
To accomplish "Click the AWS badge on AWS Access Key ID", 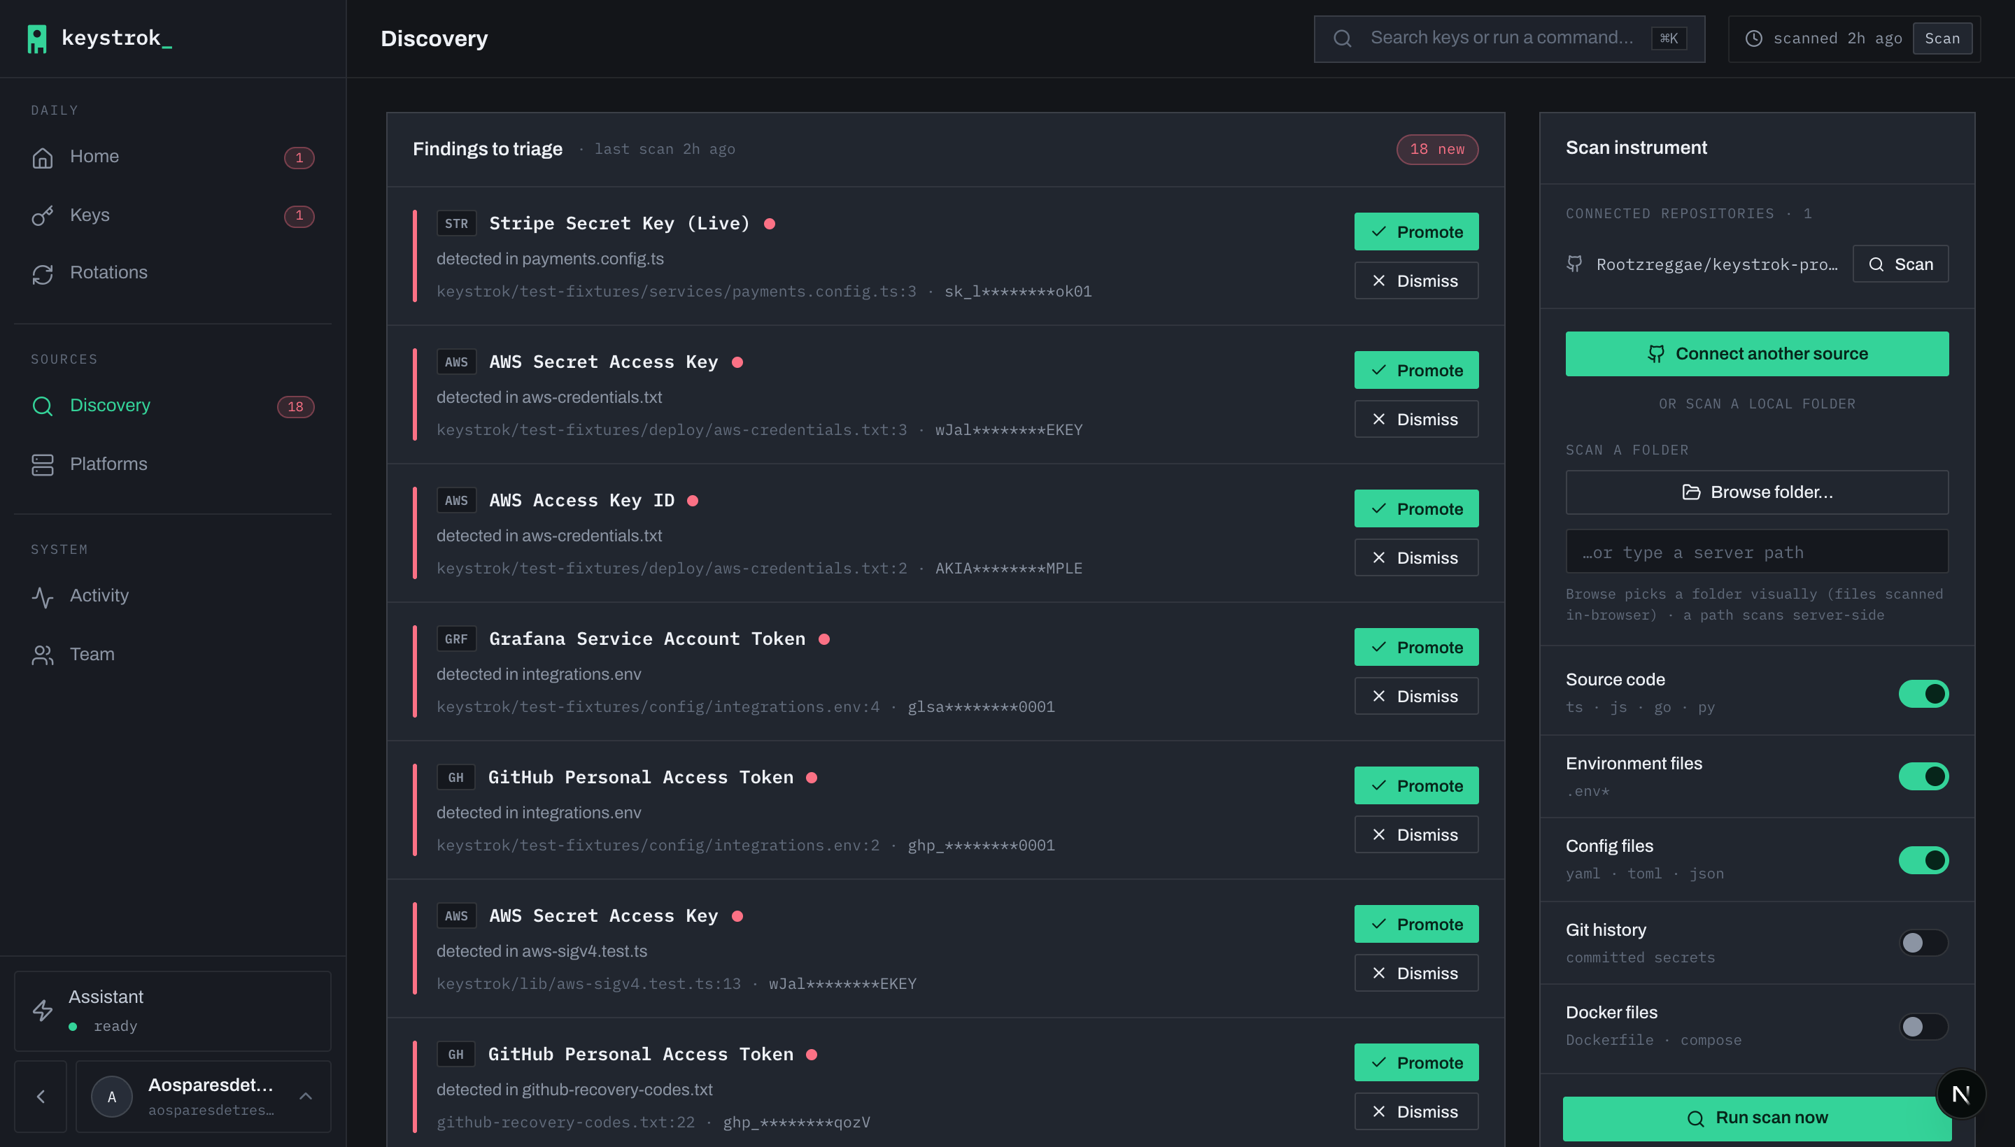I will 456,500.
